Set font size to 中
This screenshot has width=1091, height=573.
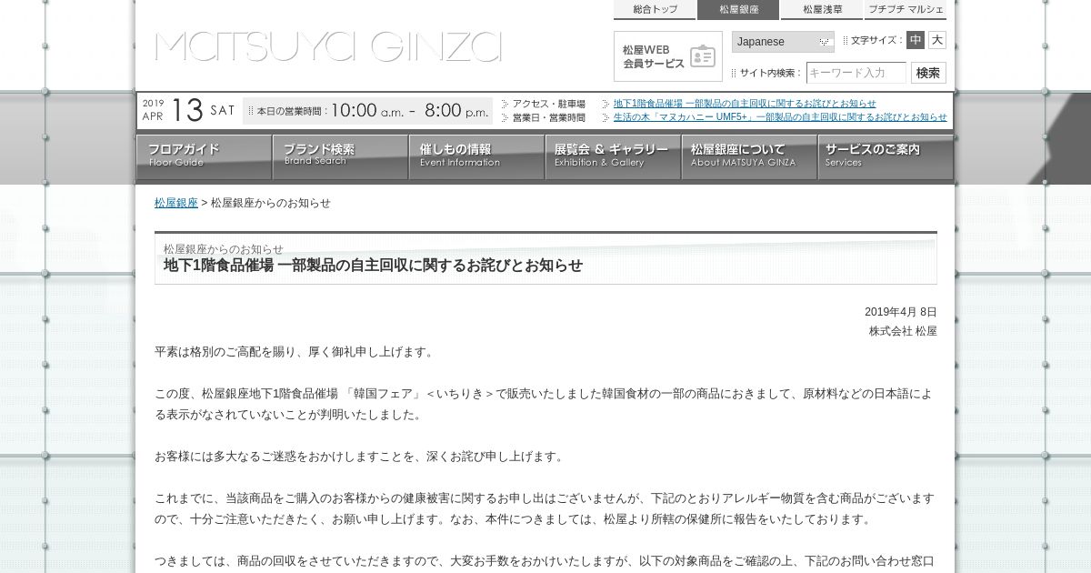point(916,40)
